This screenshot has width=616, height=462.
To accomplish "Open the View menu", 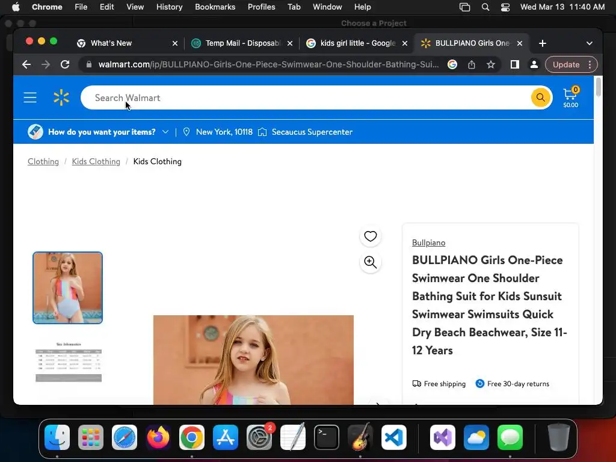I will (135, 7).
